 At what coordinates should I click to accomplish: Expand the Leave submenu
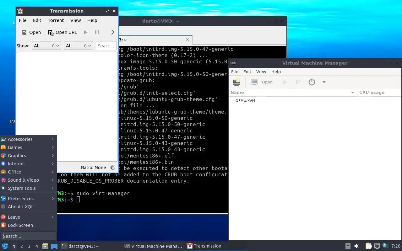coord(28,217)
